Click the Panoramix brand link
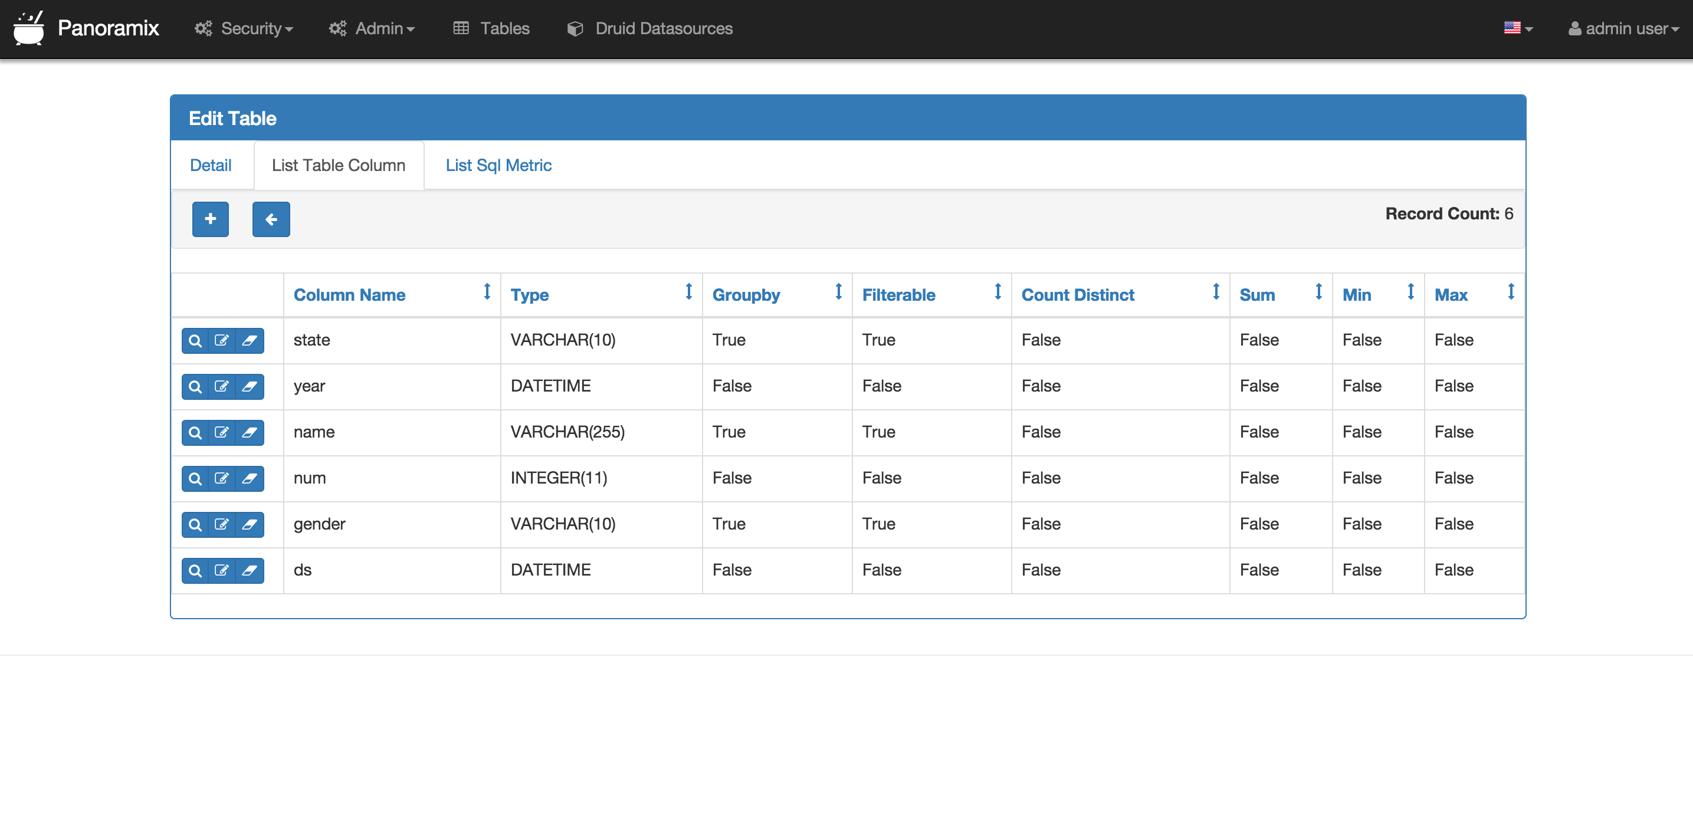The image size is (1693, 815). (x=109, y=28)
